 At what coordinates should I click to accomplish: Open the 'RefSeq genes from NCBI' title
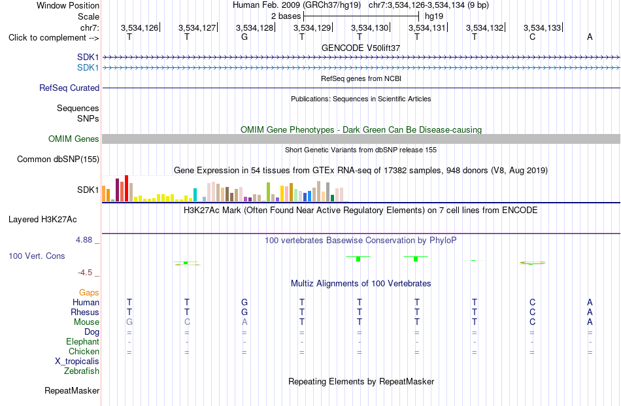[361, 78]
